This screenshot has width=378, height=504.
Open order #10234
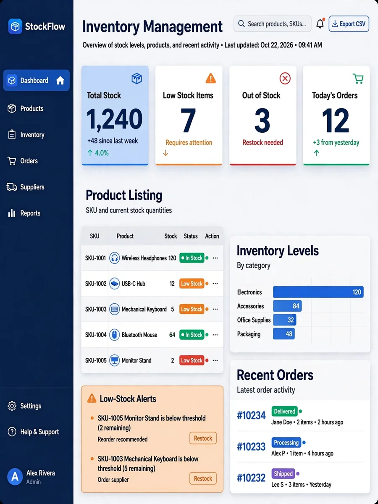pyautogui.click(x=251, y=416)
